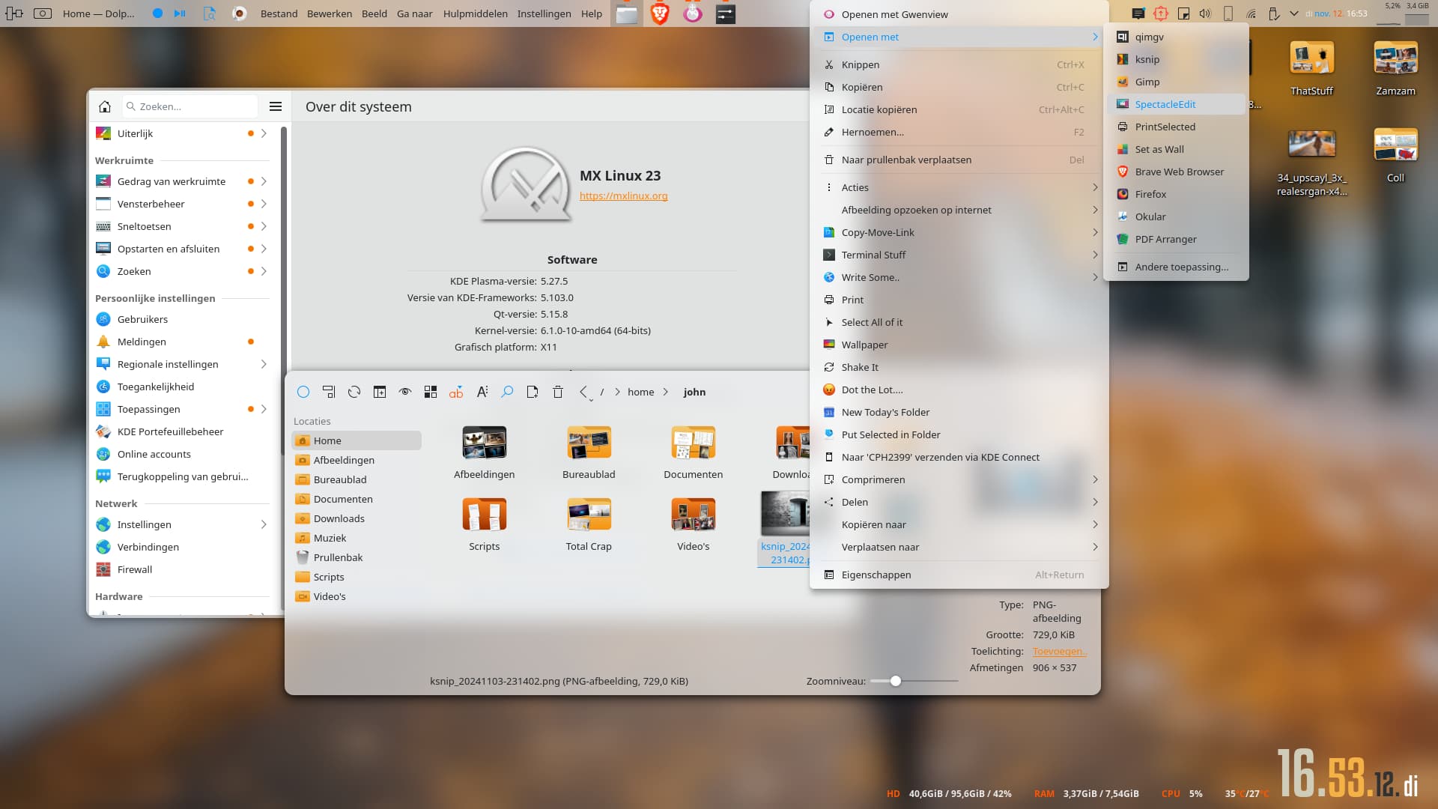Image resolution: width=1438 pixels, height=809 pixels.
Task: Click the magnifier search icon in Dolphin toolbar
Action: tap(507, 392)
